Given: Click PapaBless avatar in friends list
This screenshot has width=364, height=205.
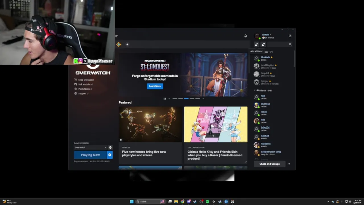Looking at the screenshot, I should point(257,145).
